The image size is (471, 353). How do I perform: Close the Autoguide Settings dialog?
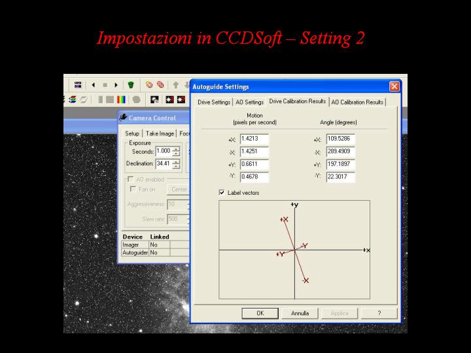pyautogui.click(x=394, y=86)
